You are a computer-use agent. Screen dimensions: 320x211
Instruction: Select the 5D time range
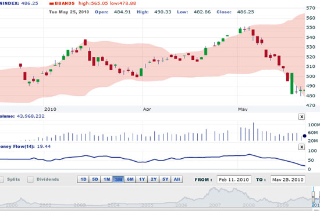point(95,179)
